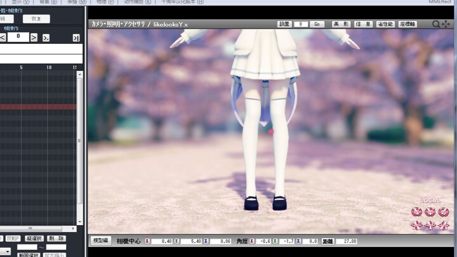The width and height of the screenshot is (457, 257).
Task: Click the red X label of camera center
Action: (x=147, y=241)
